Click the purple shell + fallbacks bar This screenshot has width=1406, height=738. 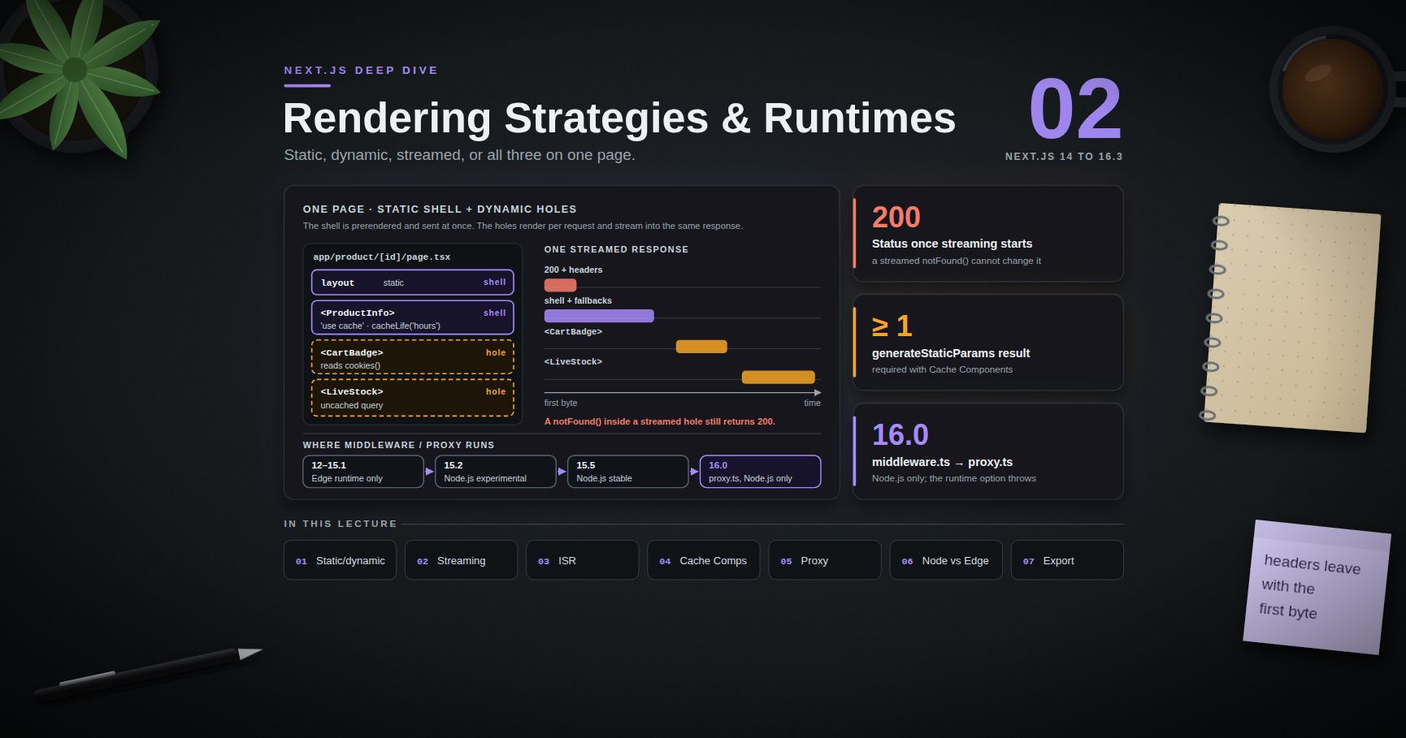(x=599, y=316)
